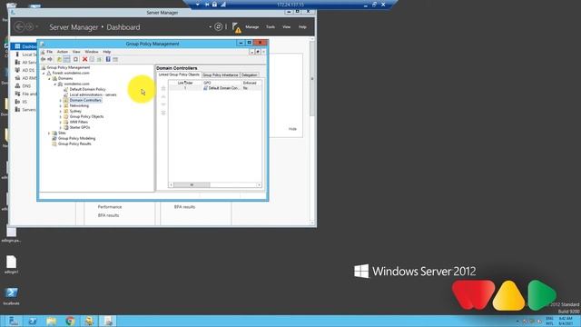Image resolution: width=581 pixels, height=327 pixels.
Task: Click the Group Policy Management taskbar icon
Action: pyautogui.click(x=108, y=321)
